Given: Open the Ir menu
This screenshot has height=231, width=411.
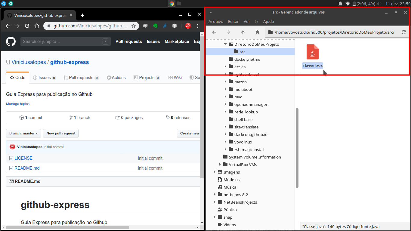Looking at the screenshot, I should (x=257, y=21).
